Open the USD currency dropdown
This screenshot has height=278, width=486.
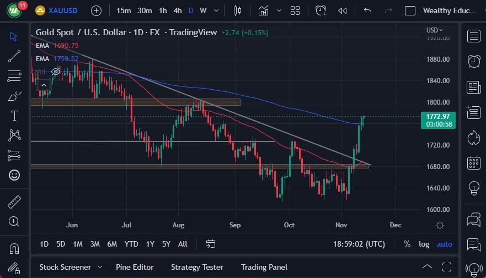[x=435, y=30]
